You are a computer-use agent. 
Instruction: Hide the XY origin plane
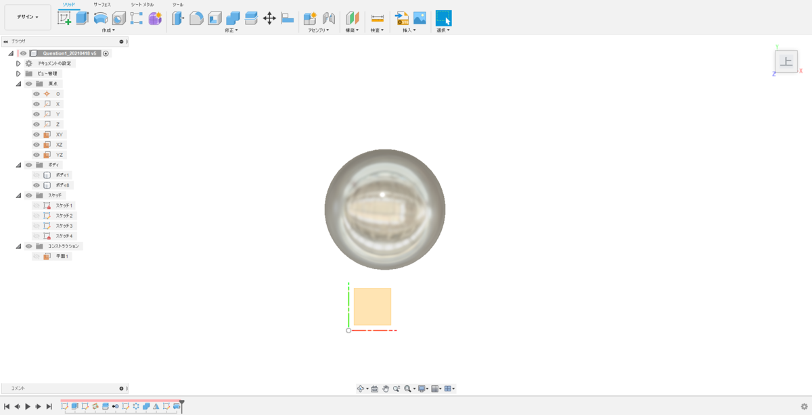tap(37, 135)
